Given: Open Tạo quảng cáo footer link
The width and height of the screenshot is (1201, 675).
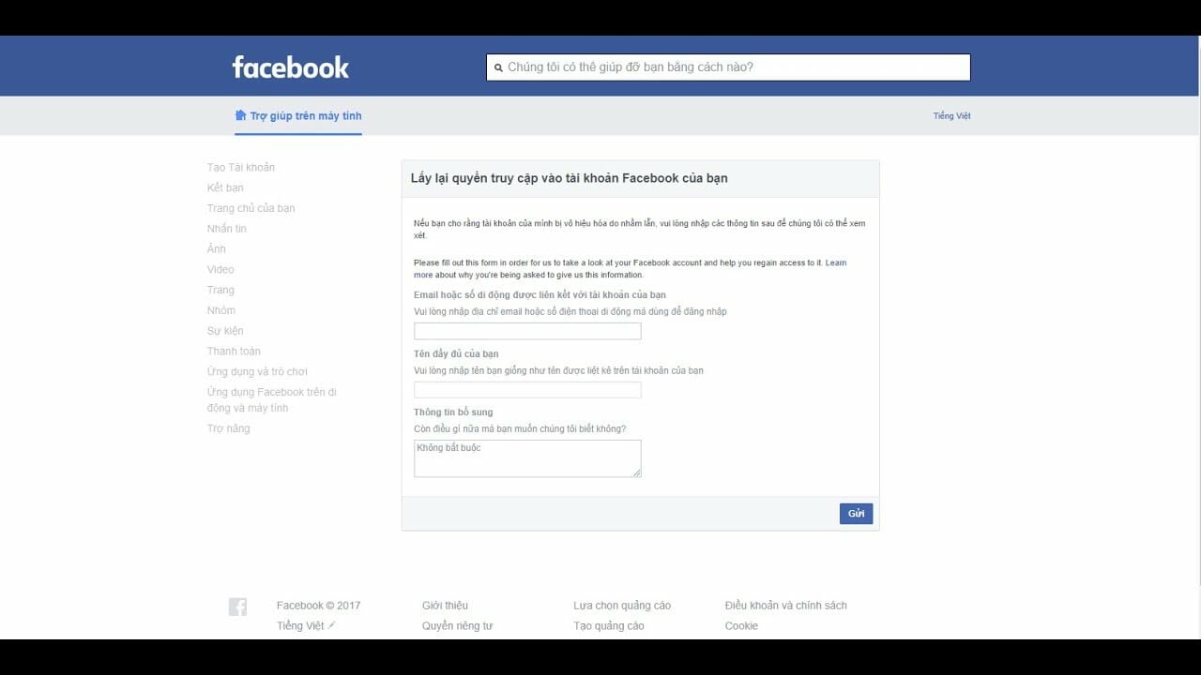Looking at the screenshot, I should 609,626.
